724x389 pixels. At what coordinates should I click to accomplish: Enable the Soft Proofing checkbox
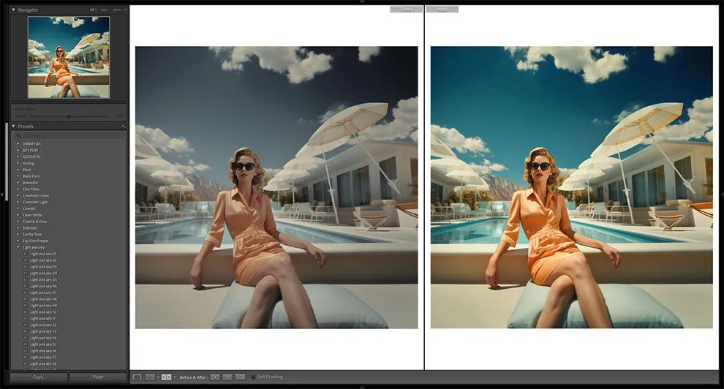pos(253,377)
